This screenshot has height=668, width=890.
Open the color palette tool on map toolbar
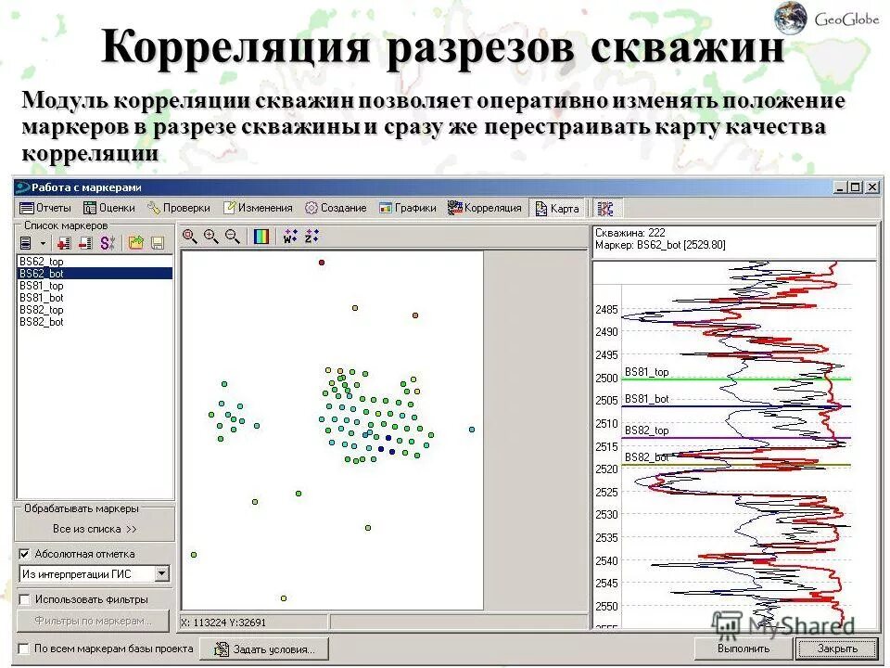coord(261,237)
